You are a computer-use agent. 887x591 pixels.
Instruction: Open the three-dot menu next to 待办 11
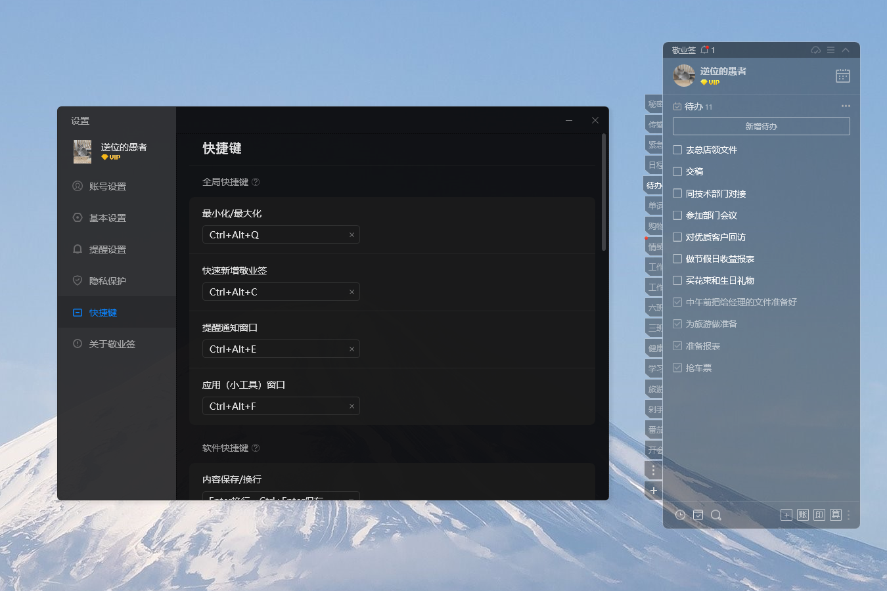click(x=846, y=106)
